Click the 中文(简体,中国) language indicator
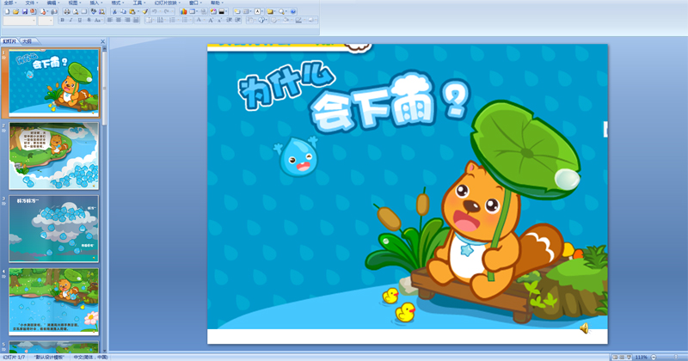The height and width of the screenshot is (361, 688). pos(90,358)
